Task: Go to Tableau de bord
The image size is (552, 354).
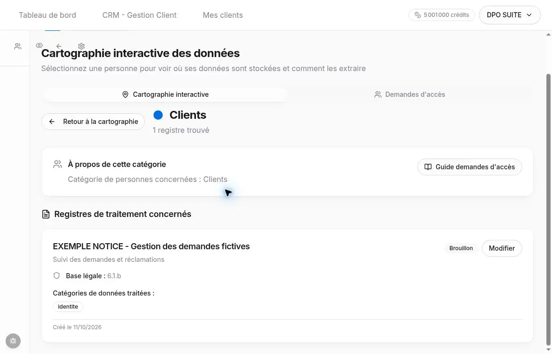Action: tap(47, 15)
